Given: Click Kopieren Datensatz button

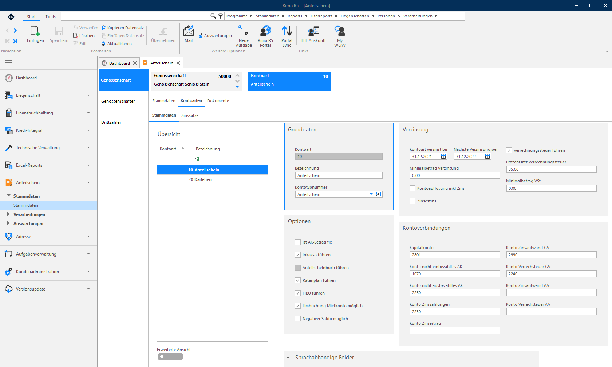Looking at the screenshot, I should pos(122,28).
